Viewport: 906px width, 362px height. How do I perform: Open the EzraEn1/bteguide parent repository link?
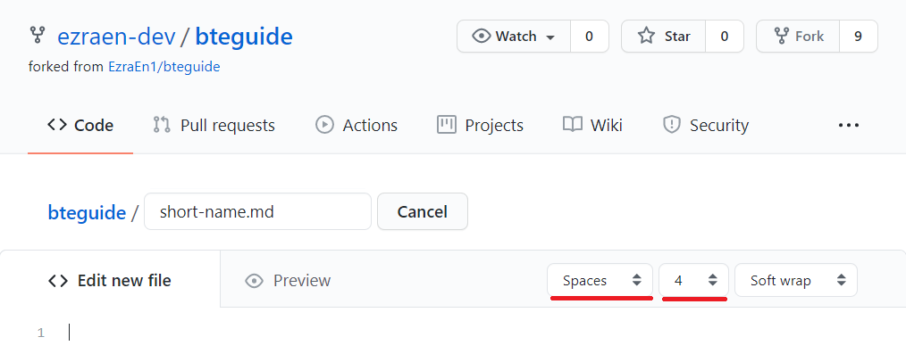pyautogui.click(x=164, y=67)
